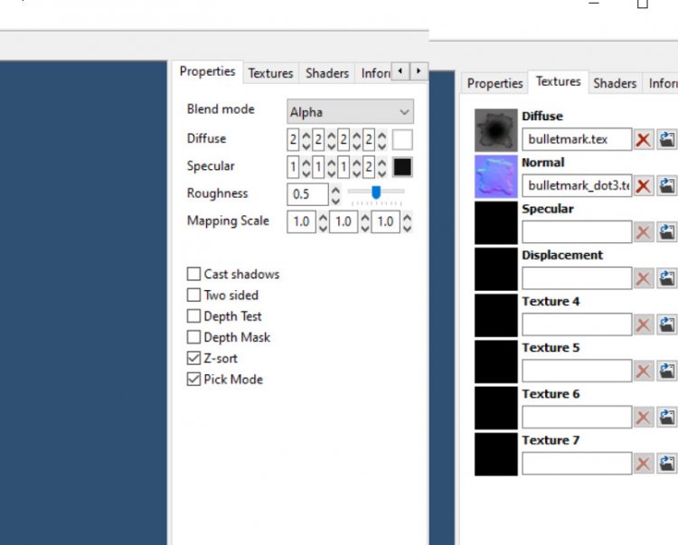Viewport: 678px width, 545px height.
Task: Remove the Normal texture with red X
Action: tap(644, 185)
